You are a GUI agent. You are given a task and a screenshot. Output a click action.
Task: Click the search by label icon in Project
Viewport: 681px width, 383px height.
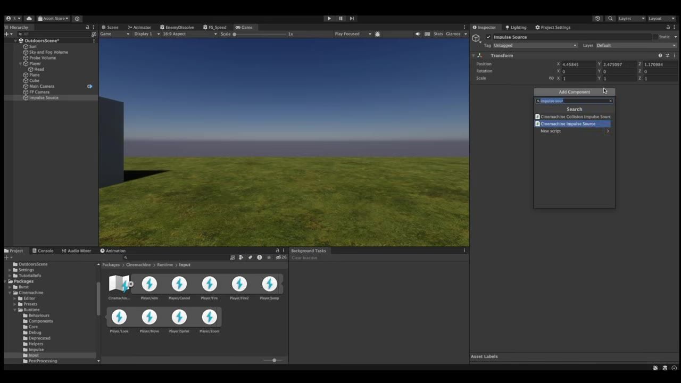pos(251,257)
